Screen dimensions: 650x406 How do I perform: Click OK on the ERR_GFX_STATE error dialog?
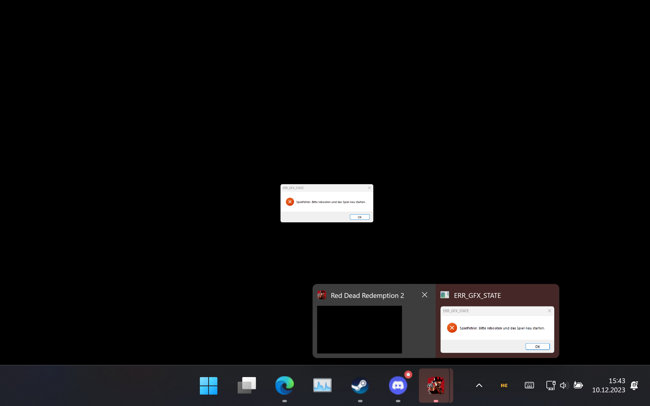(360, 217)
